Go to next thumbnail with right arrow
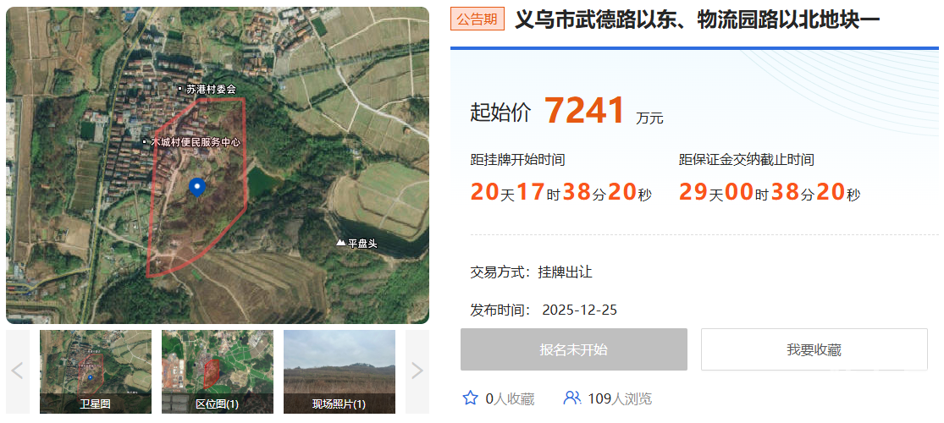 click(417, 371)
